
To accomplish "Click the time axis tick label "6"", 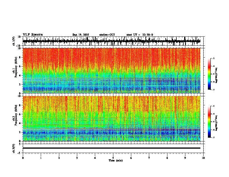I will 131,158.
